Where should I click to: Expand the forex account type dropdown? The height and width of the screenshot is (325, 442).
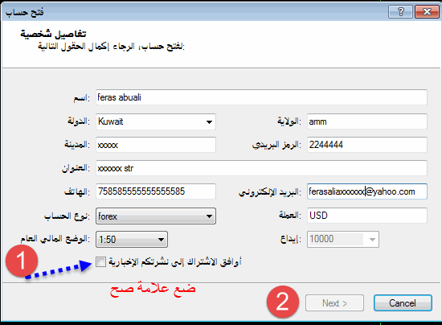pos(209,216)
